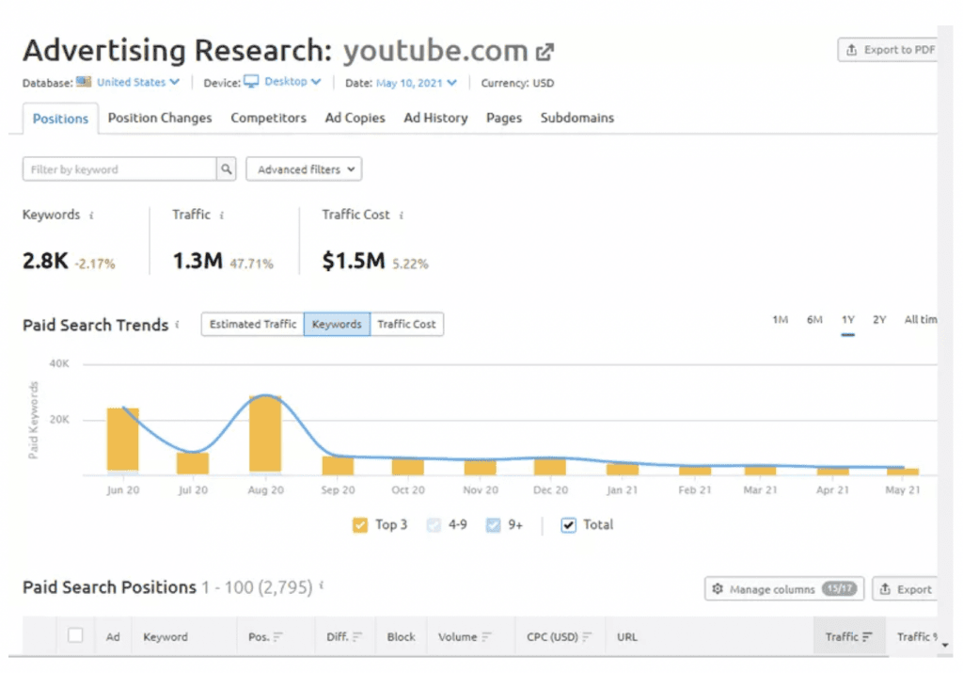Toggle the Total checkbox
The height and width of the screenshot is (673, 963).
(x=569, y=525)
